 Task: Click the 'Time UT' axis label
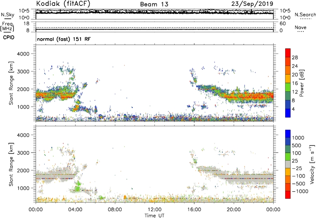coord(154,216)
